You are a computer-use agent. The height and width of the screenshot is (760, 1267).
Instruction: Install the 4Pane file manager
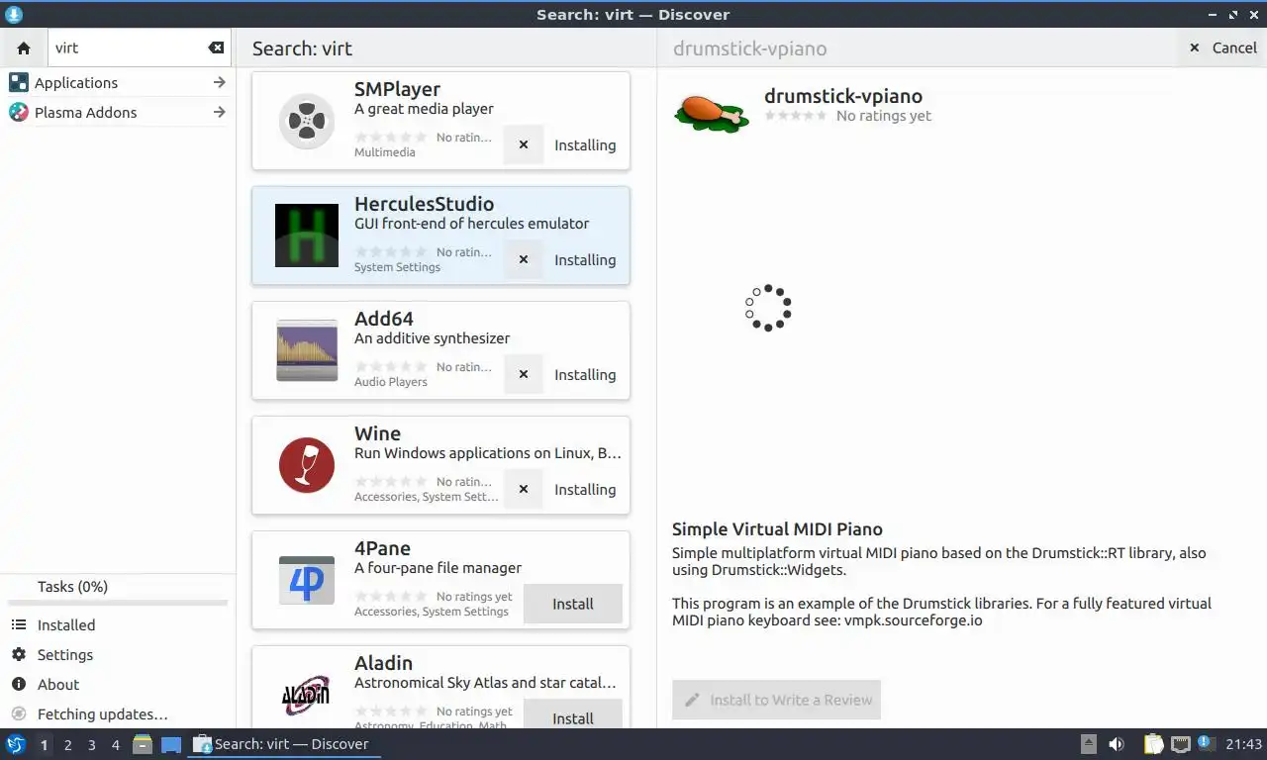[572, 604]
